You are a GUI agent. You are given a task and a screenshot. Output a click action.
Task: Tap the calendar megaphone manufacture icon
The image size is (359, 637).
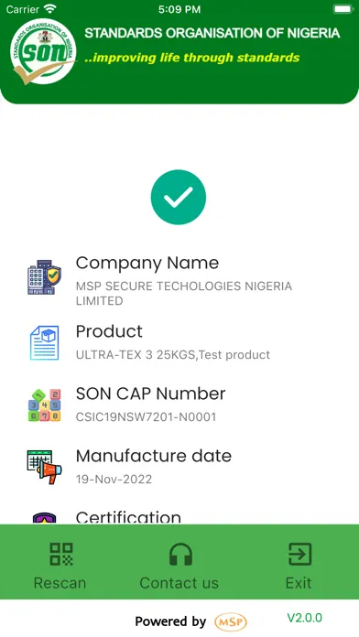click(44, 467)
